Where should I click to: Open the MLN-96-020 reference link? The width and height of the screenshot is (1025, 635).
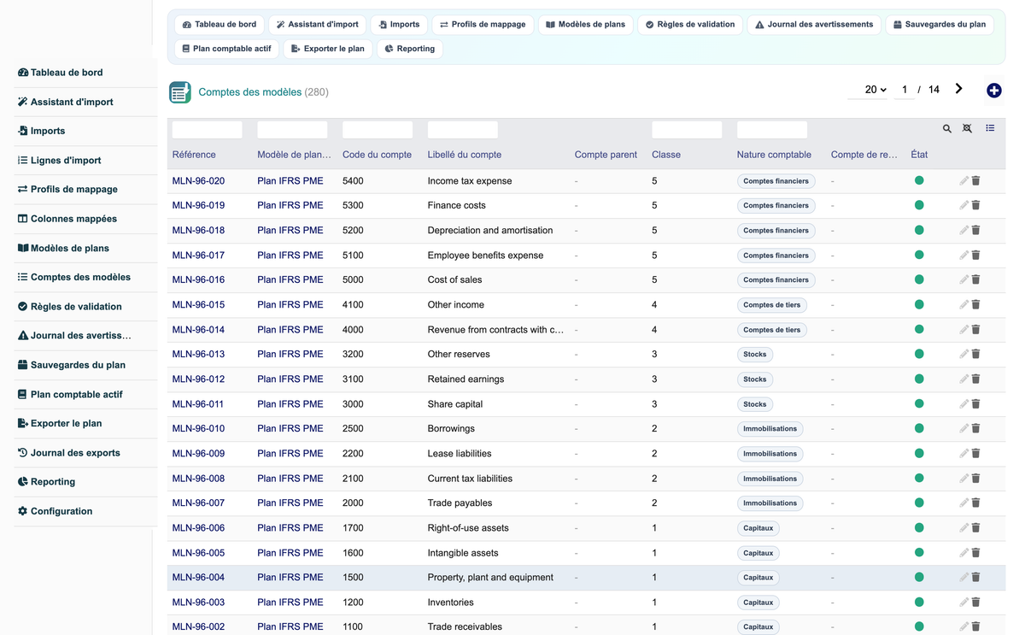pos(198,181)
